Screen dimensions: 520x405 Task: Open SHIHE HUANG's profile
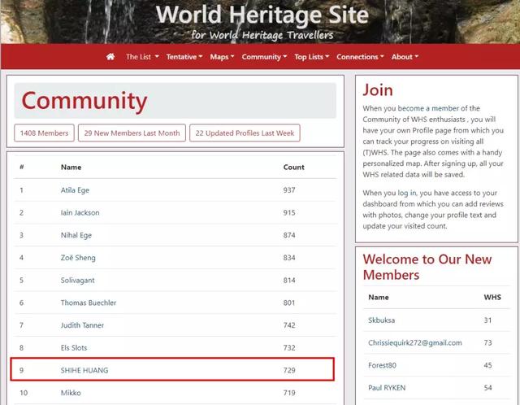[84, 370]
